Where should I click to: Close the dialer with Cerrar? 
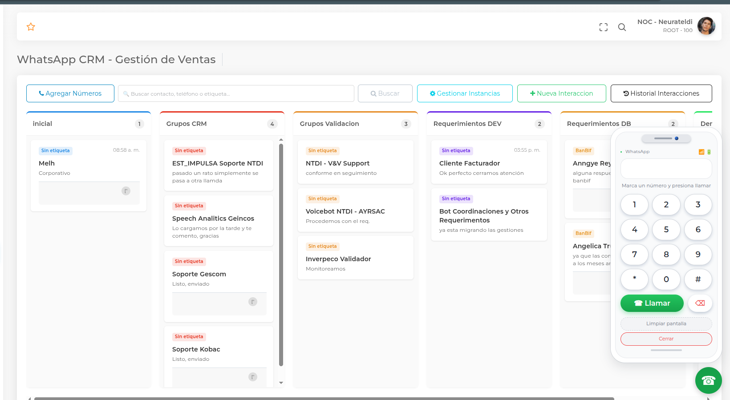666,339
